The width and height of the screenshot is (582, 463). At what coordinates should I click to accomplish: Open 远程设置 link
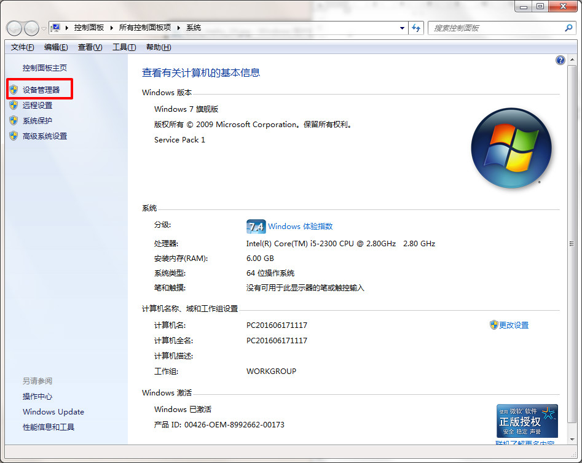pos(37,106)
